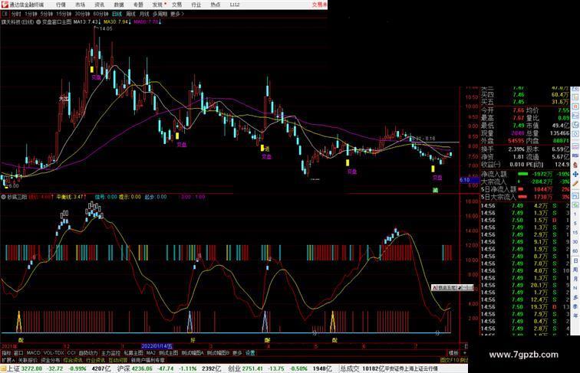Open the 多周期 multi-period view
This screenshot has width=580, height=373.
160,14
